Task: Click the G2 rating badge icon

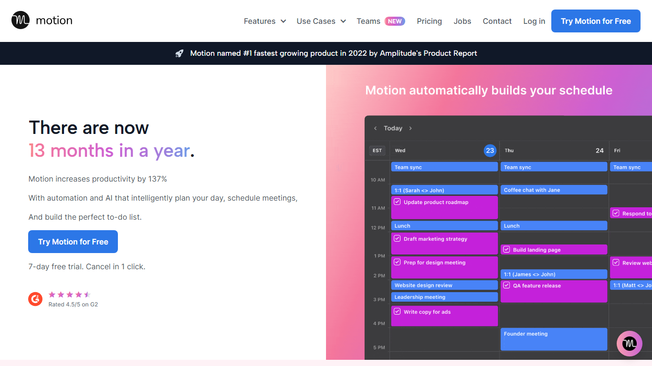Action: point(35,299)
